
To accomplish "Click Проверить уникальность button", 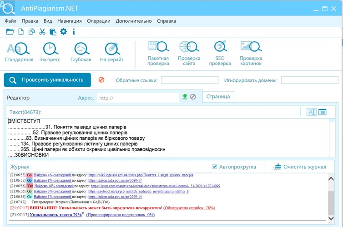I will pyautogui.click(x=47, y=80).
